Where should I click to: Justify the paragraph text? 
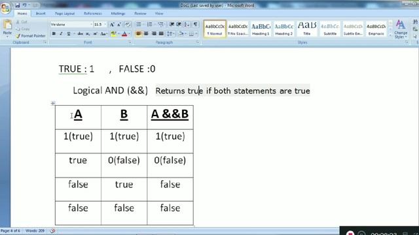point(161,34)
